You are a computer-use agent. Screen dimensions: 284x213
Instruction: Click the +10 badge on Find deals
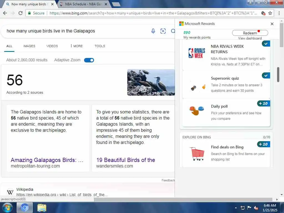pos(263,144)
